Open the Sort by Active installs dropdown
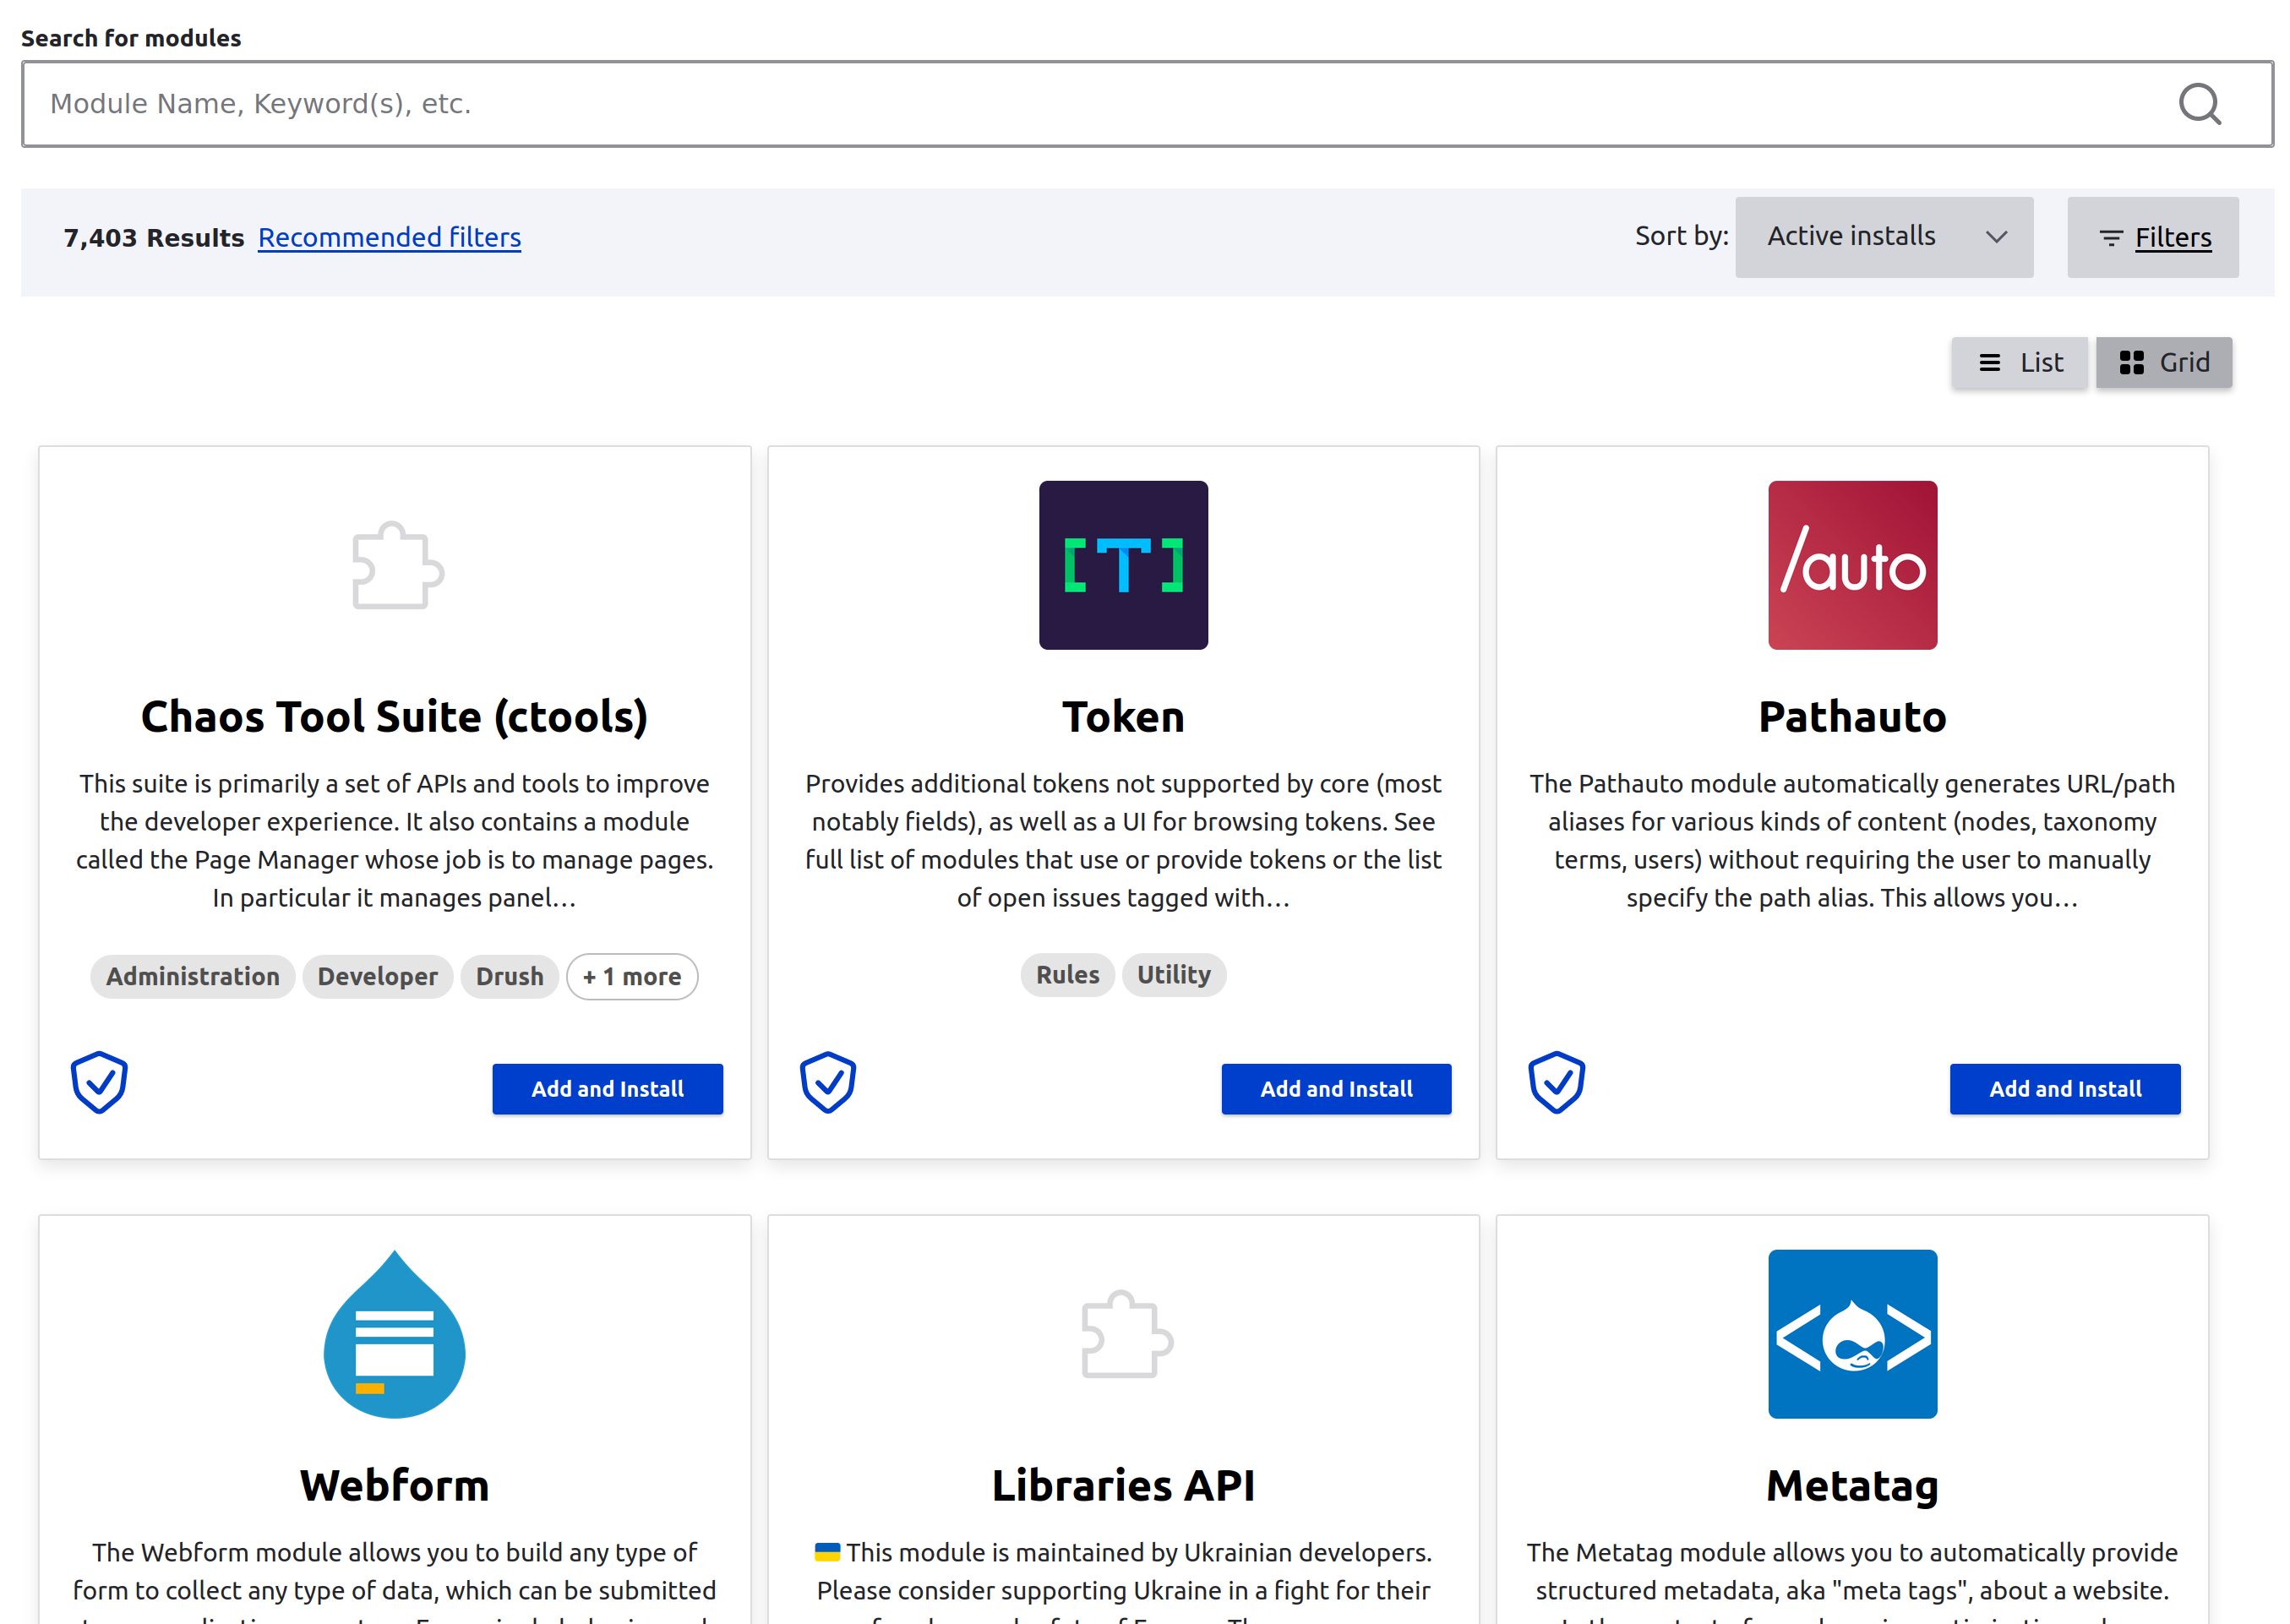This screenshot has width=2290, height=1624. [1883, 237]
